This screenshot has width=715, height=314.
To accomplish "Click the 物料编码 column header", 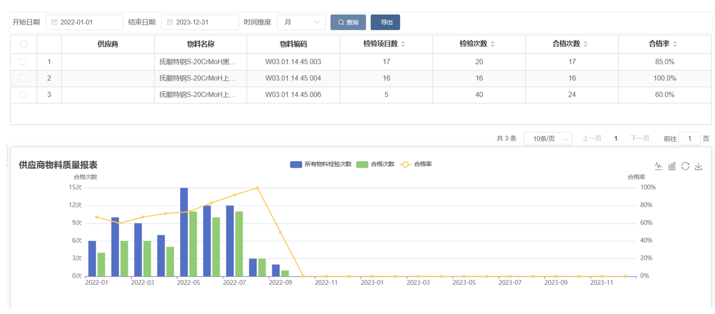I will (x=293, y=44).
